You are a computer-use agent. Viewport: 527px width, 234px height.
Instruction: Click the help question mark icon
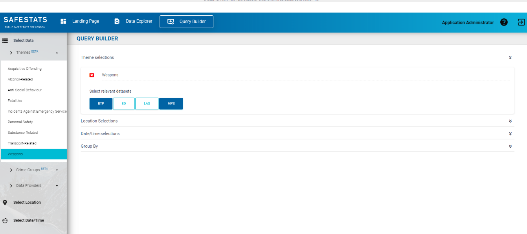pos(504,22)
